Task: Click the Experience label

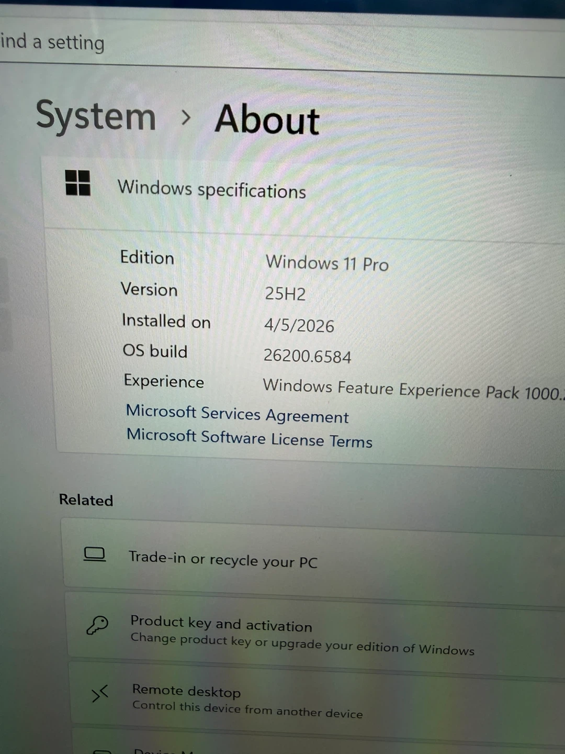Action: pyautogui.click(x=164, y=381)
